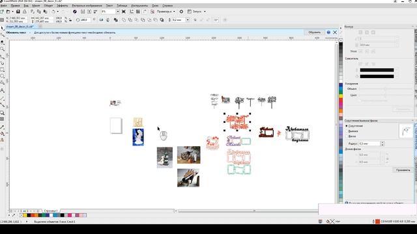This screenshot has height=234, width=417.
Task: Open the Таблица menu
Action: click(122, 6)
